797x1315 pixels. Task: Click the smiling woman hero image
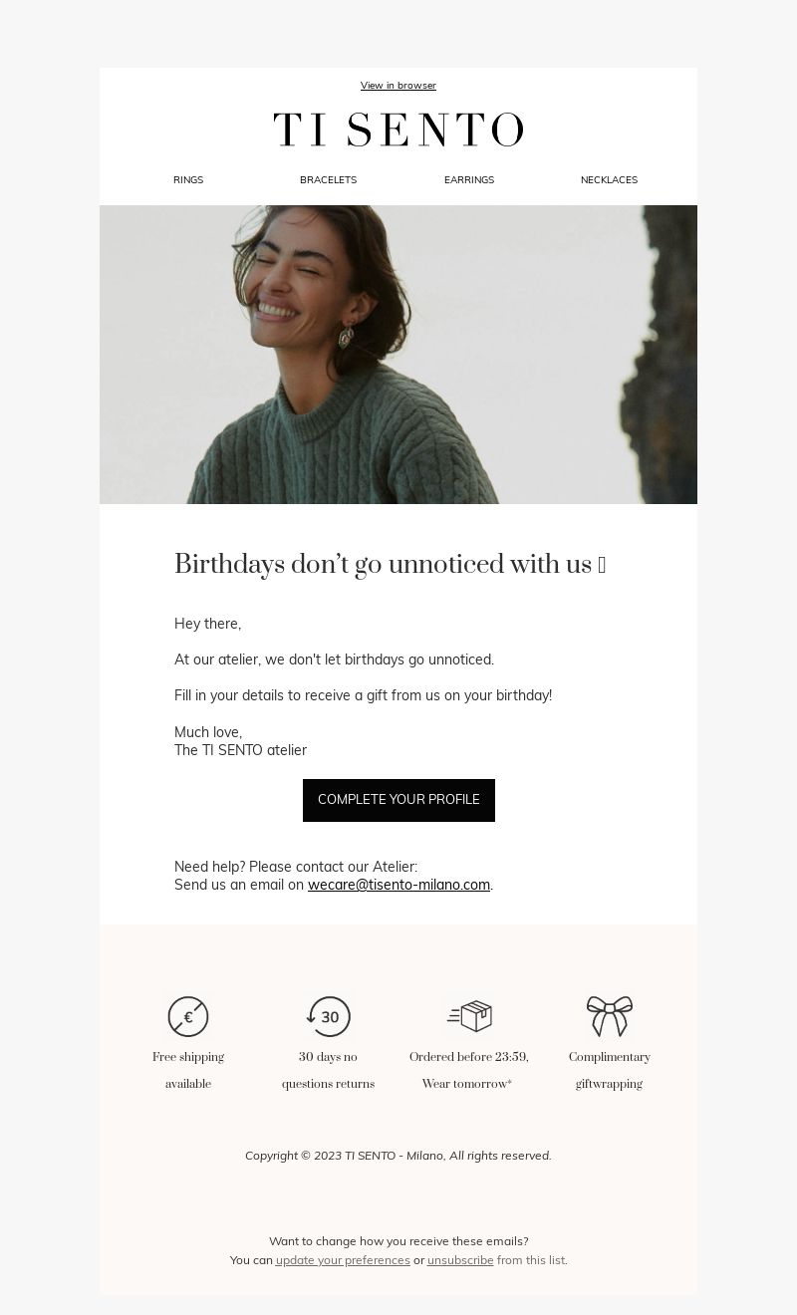coord(398,355)
